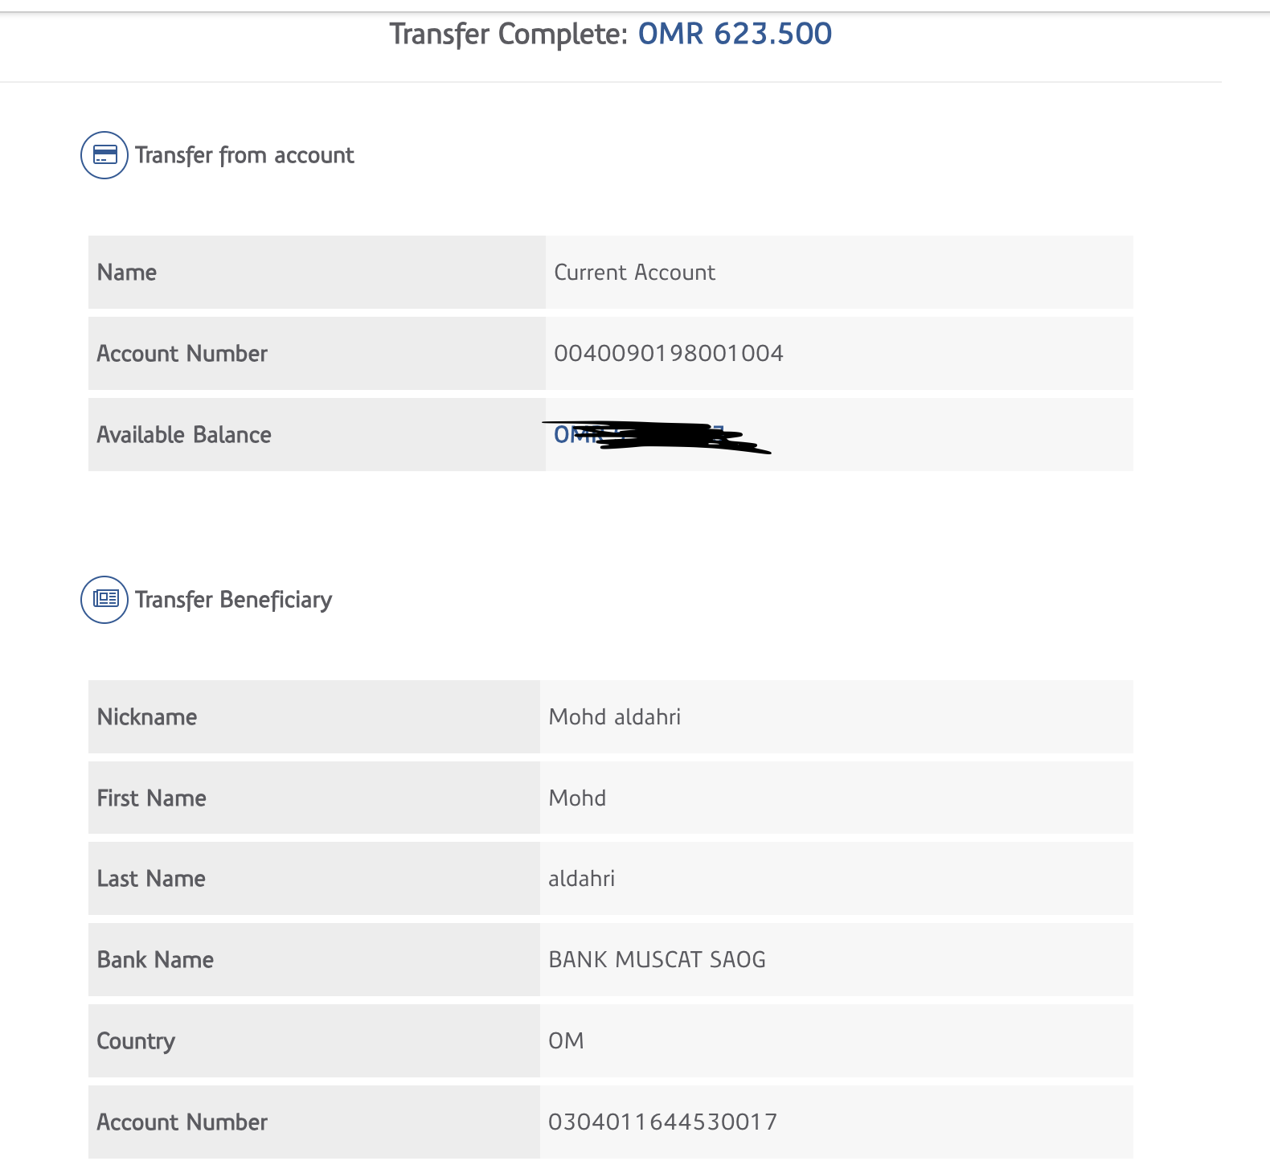Click the card icon beside Transfer from account
1270x1161 pixels.
pos(104,155)
